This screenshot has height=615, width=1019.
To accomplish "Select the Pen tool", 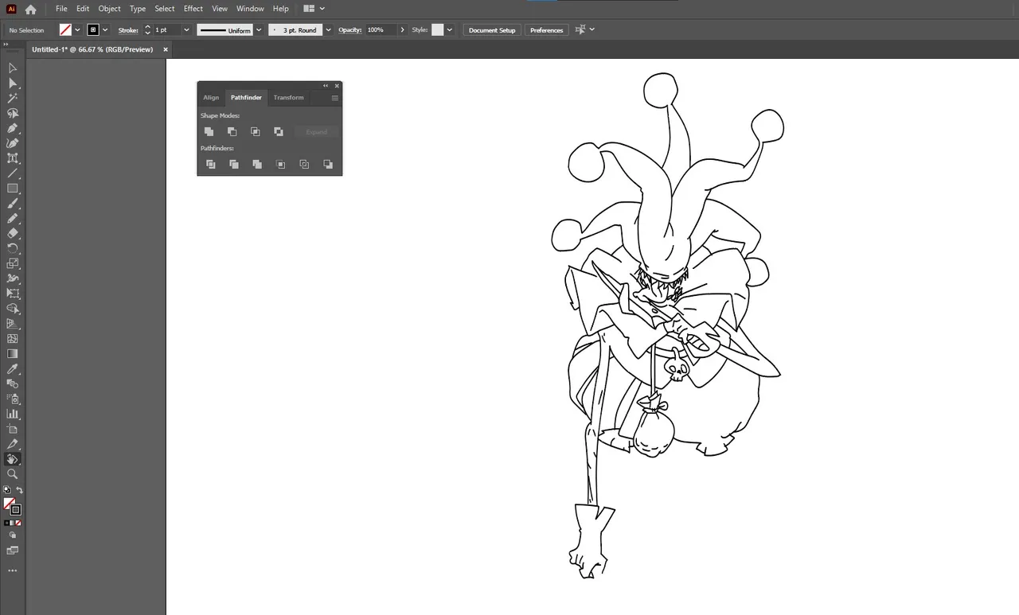I will pyautogui.click(x=13, y=128).
